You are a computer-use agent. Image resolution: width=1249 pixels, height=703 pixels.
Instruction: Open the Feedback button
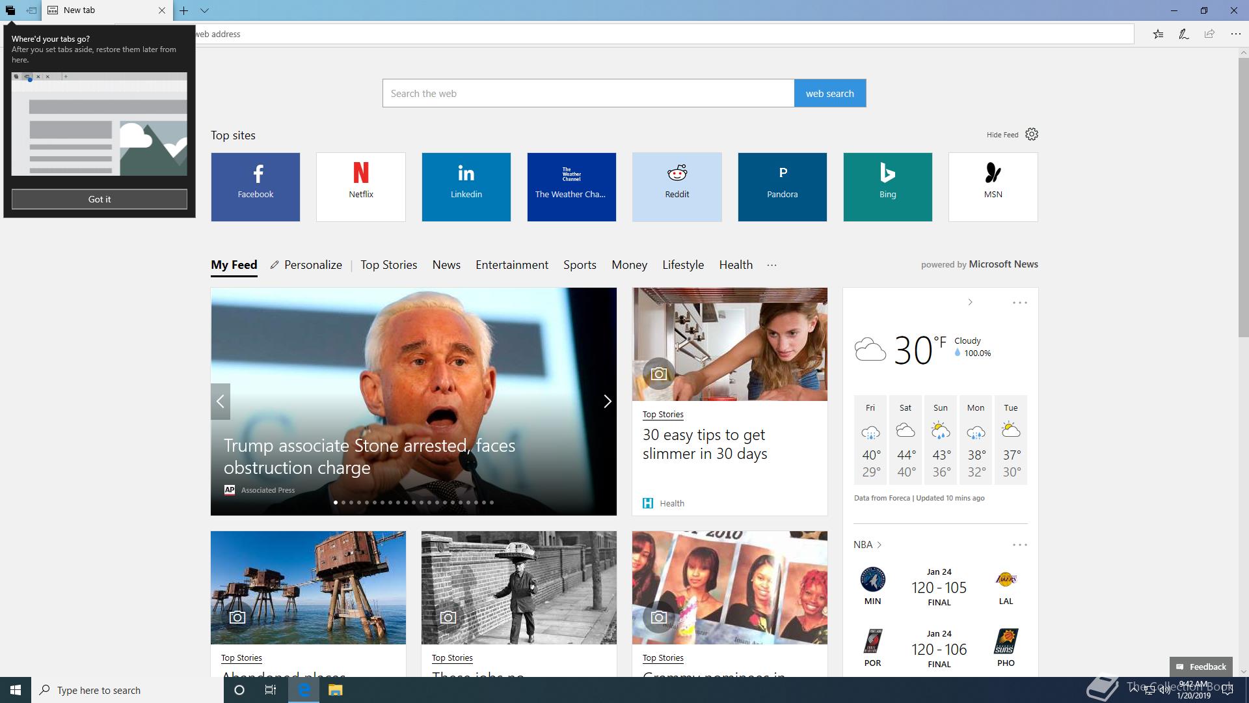tap(1201, 667)
